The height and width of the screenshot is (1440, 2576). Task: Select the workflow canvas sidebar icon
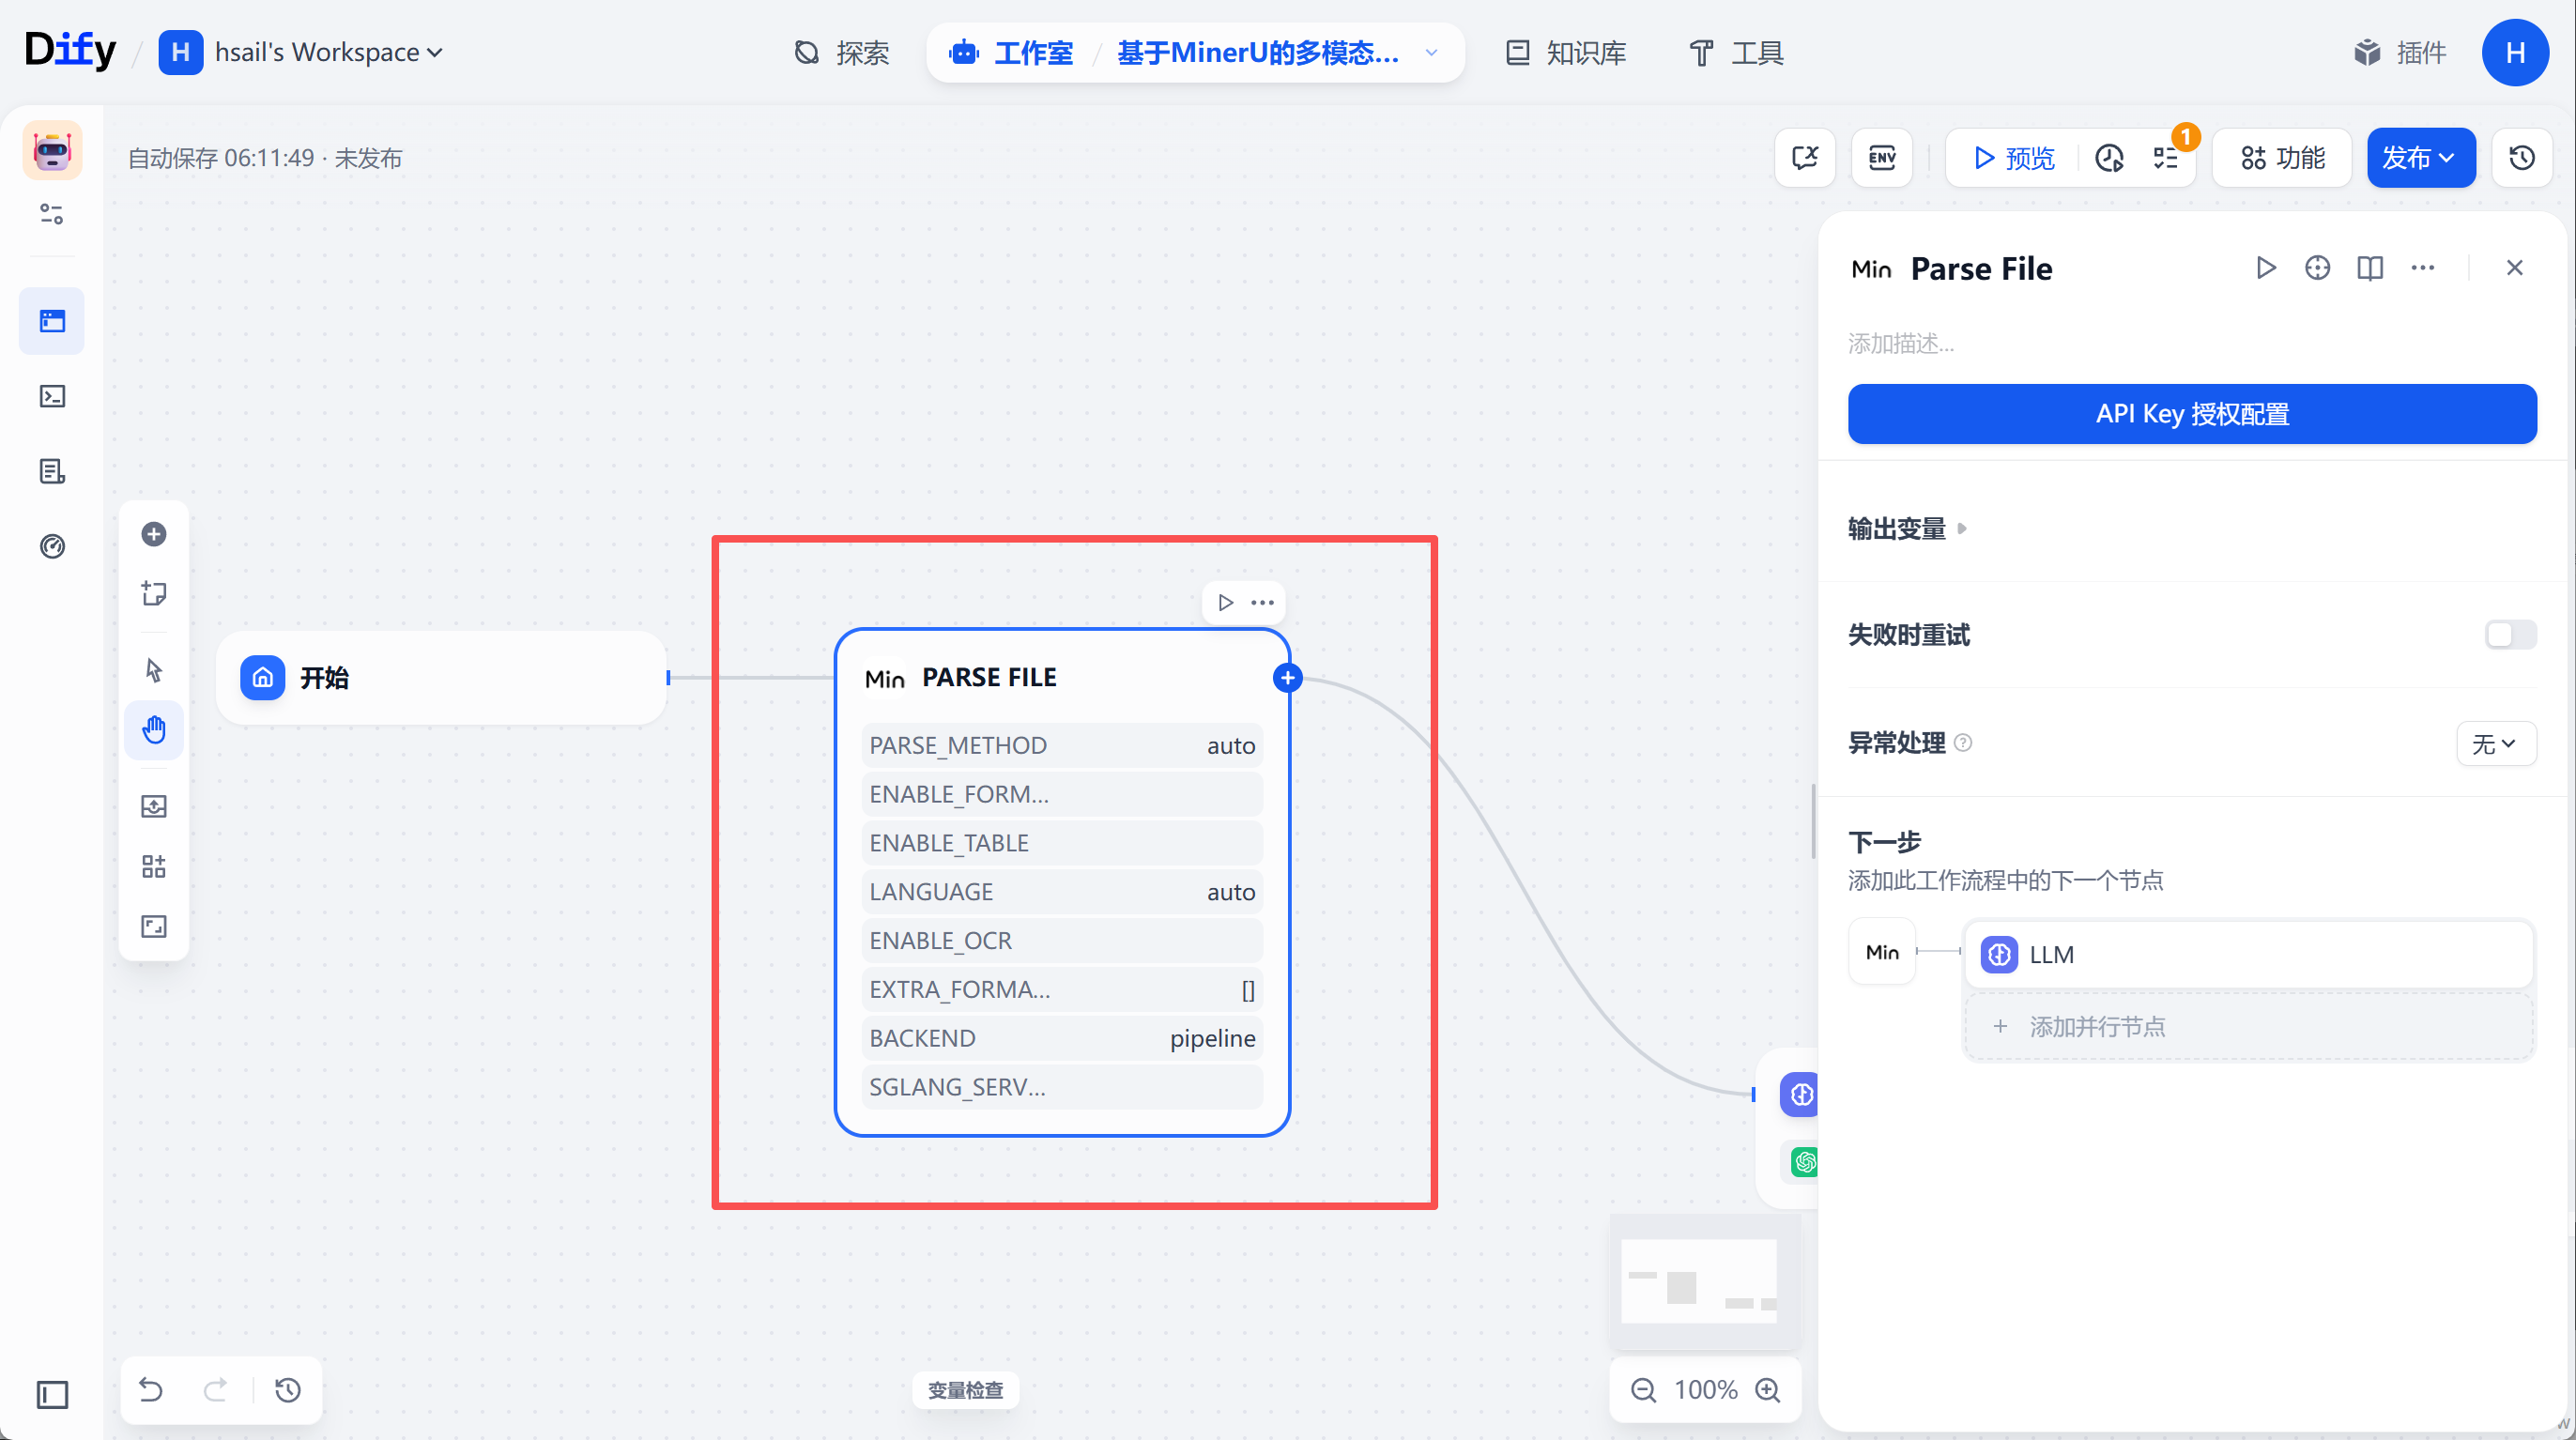coord(52,321)
